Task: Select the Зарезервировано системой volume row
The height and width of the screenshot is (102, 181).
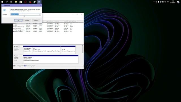Action: coord(43,30)
